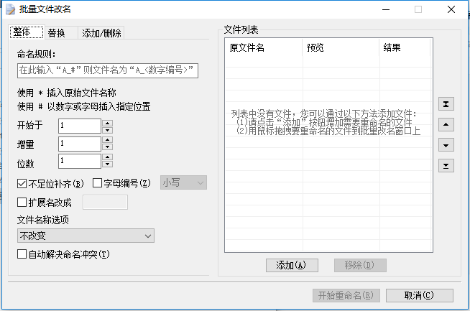Tick the 扩展名改成 checkbox
Image resolution: width=470 pixels, height=311 pixels.
[x=22, y=203]
